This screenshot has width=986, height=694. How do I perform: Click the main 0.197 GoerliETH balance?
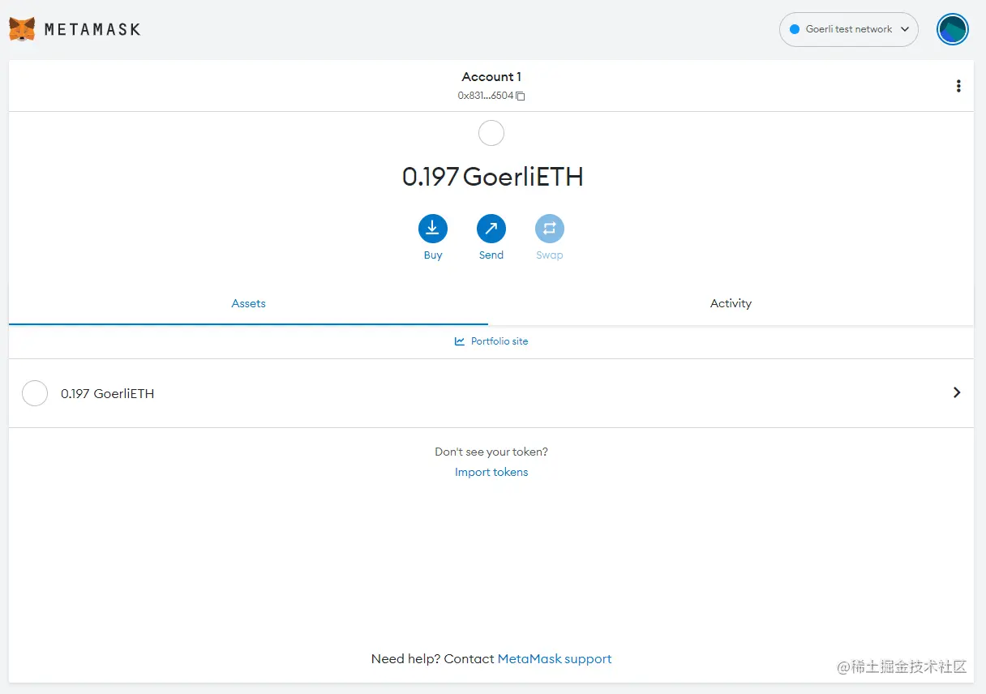pyautogui.click(x=492, y=177)
